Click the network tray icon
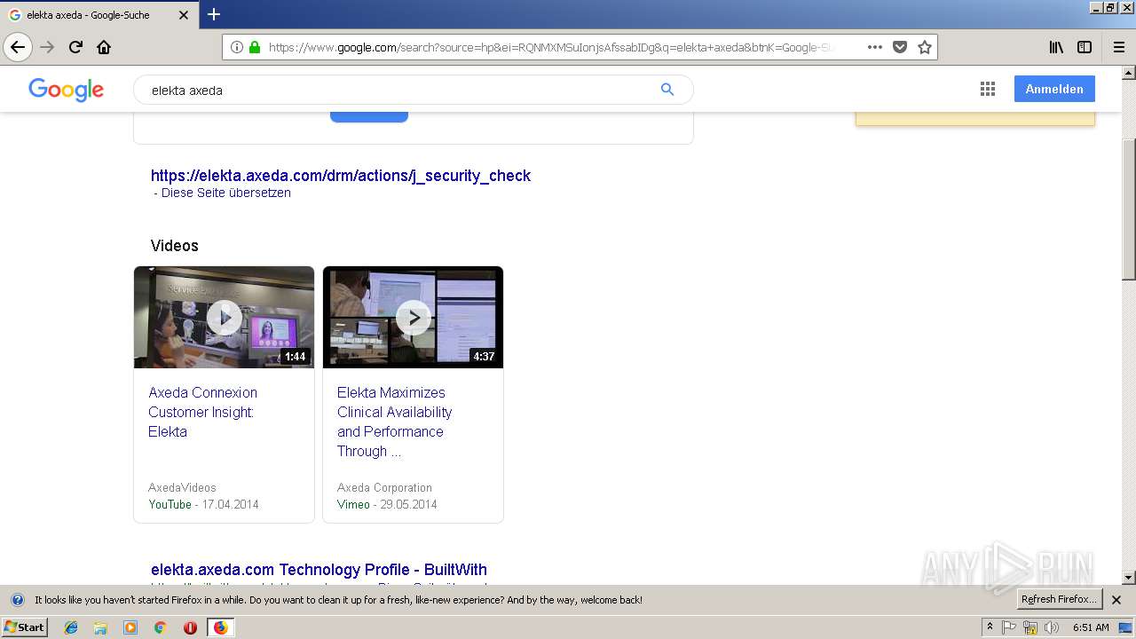 point(1030,627)
